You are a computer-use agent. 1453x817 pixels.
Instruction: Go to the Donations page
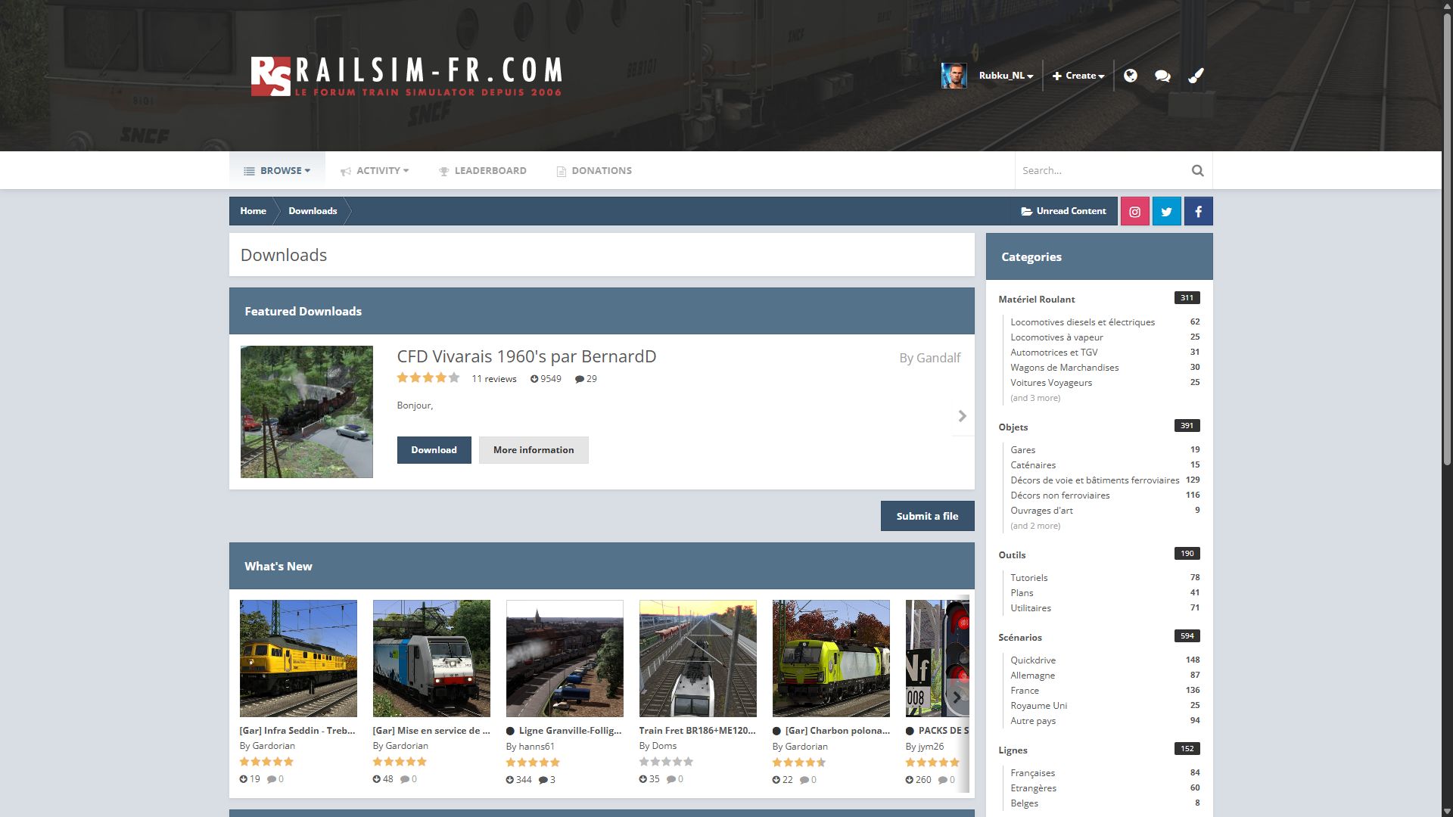[594, 171]
